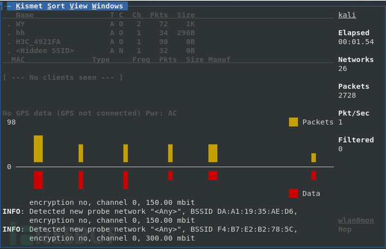Click the tilde icon before Kismet
Image resolution: width=386 pixels, height=249 pixels.
pos(9,6)
